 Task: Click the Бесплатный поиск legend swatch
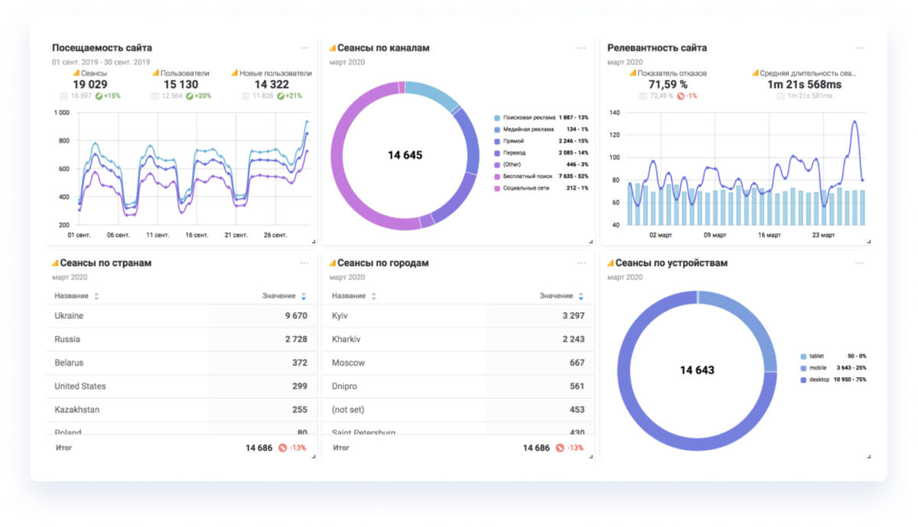click(497, 177)
